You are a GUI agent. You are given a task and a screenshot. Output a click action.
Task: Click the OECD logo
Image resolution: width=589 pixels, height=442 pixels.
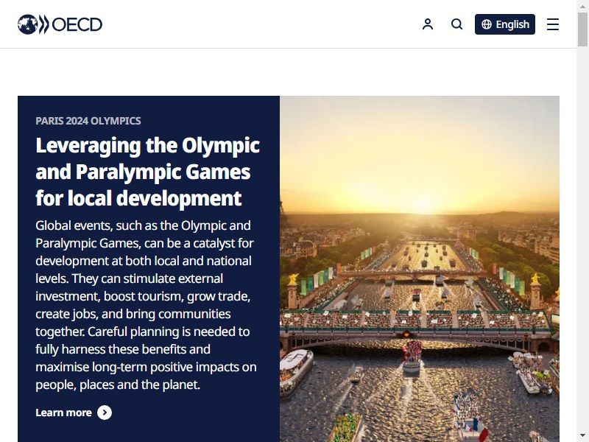point(60,24)
